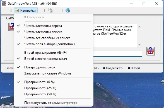This screenshot has height=108, width=164.
Task: Enable Читать все столбцы из списка
Action: coord(54,38)
